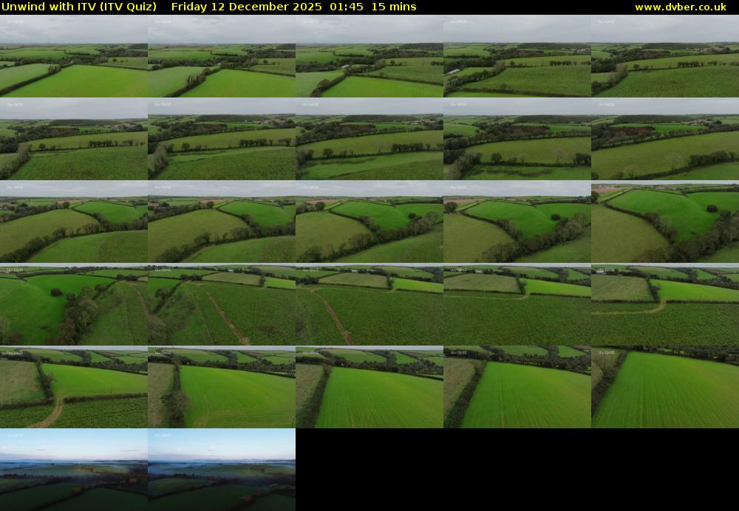Open the very first thumbnail of the sheet

[x=74, y=56]
